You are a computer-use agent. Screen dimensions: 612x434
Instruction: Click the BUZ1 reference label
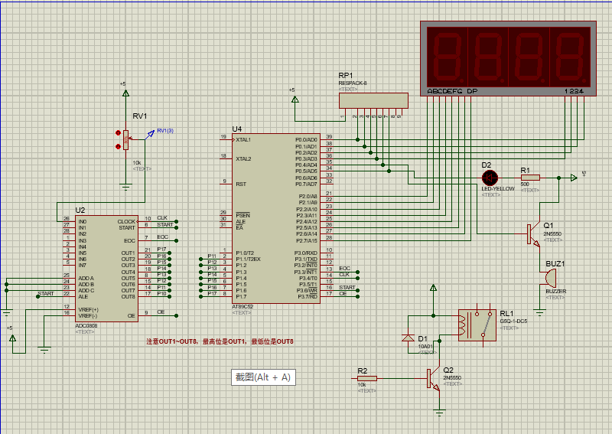[x=555, y=263]
